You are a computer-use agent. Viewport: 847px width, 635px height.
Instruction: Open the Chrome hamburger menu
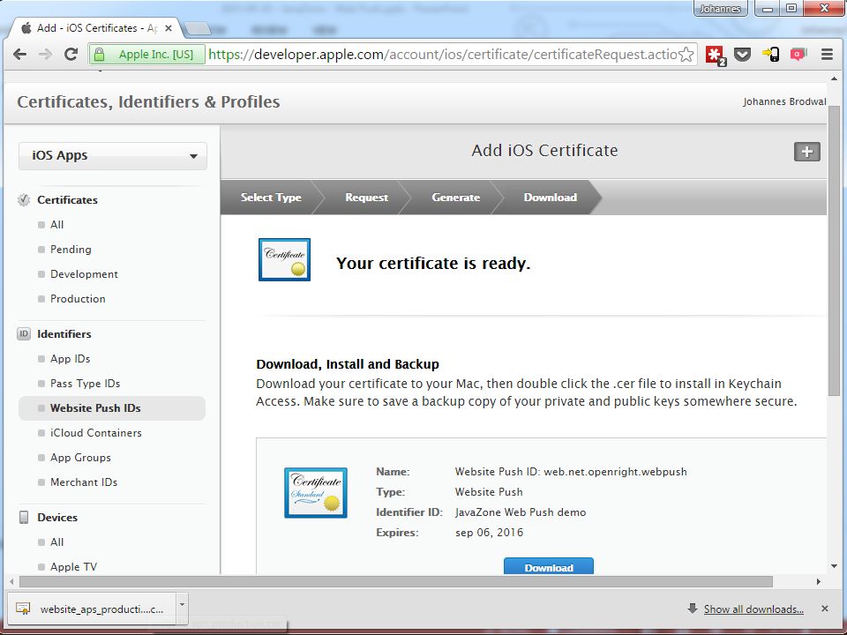click(x=827, y=54)
